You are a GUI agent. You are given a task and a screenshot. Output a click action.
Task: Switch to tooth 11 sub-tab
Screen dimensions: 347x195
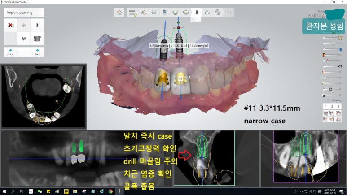click(x=198, y=20)
